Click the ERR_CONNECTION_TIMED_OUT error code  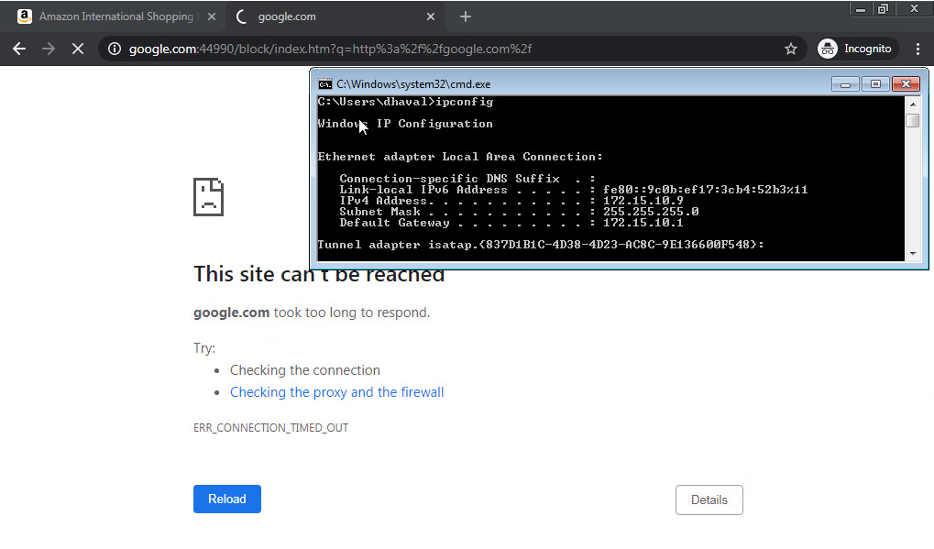click(271, 427)
